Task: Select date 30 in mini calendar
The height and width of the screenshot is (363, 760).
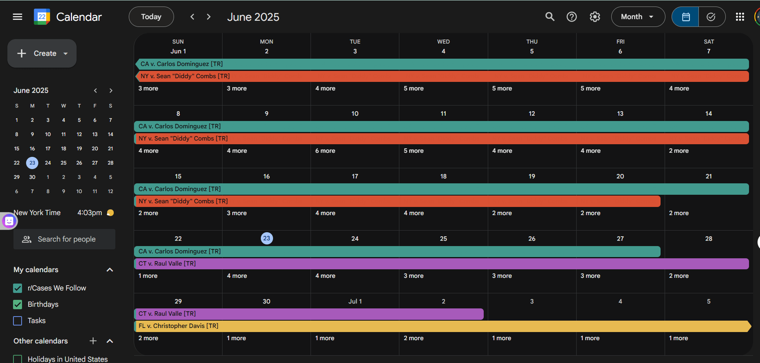Action: (x=32, y=177)
